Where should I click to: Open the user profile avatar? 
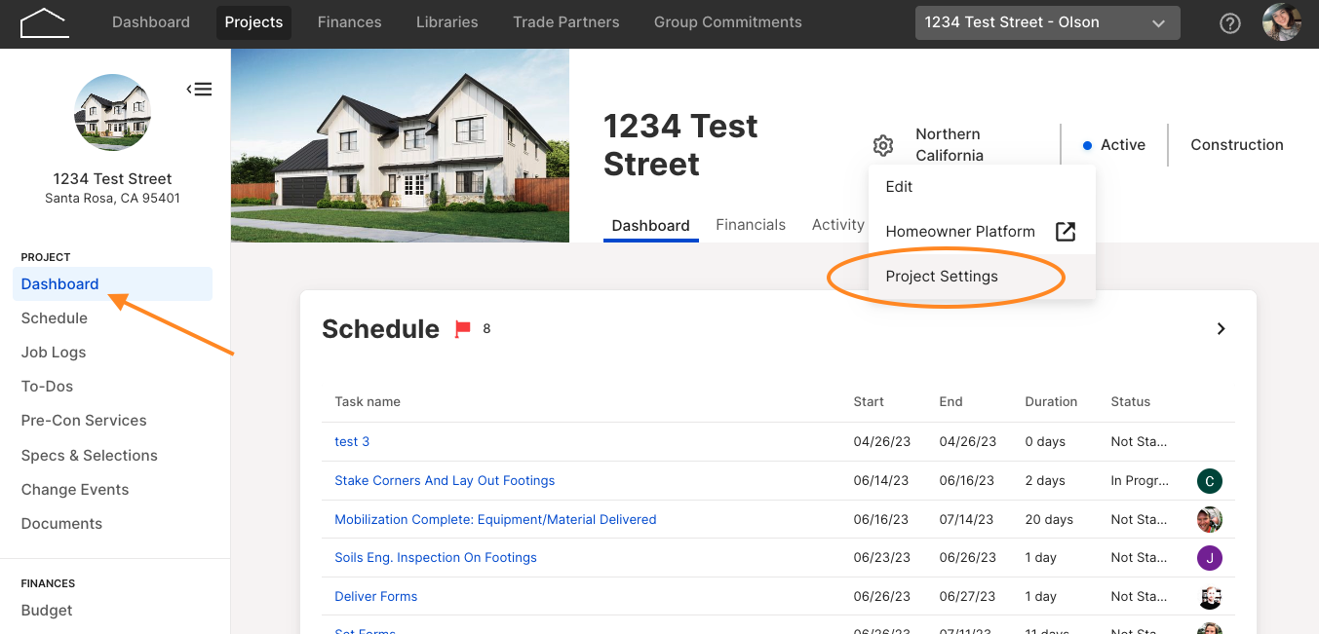(x=1281, y=22)
